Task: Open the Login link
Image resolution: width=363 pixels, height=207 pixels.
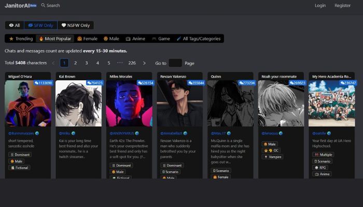Action: point(320,6)
